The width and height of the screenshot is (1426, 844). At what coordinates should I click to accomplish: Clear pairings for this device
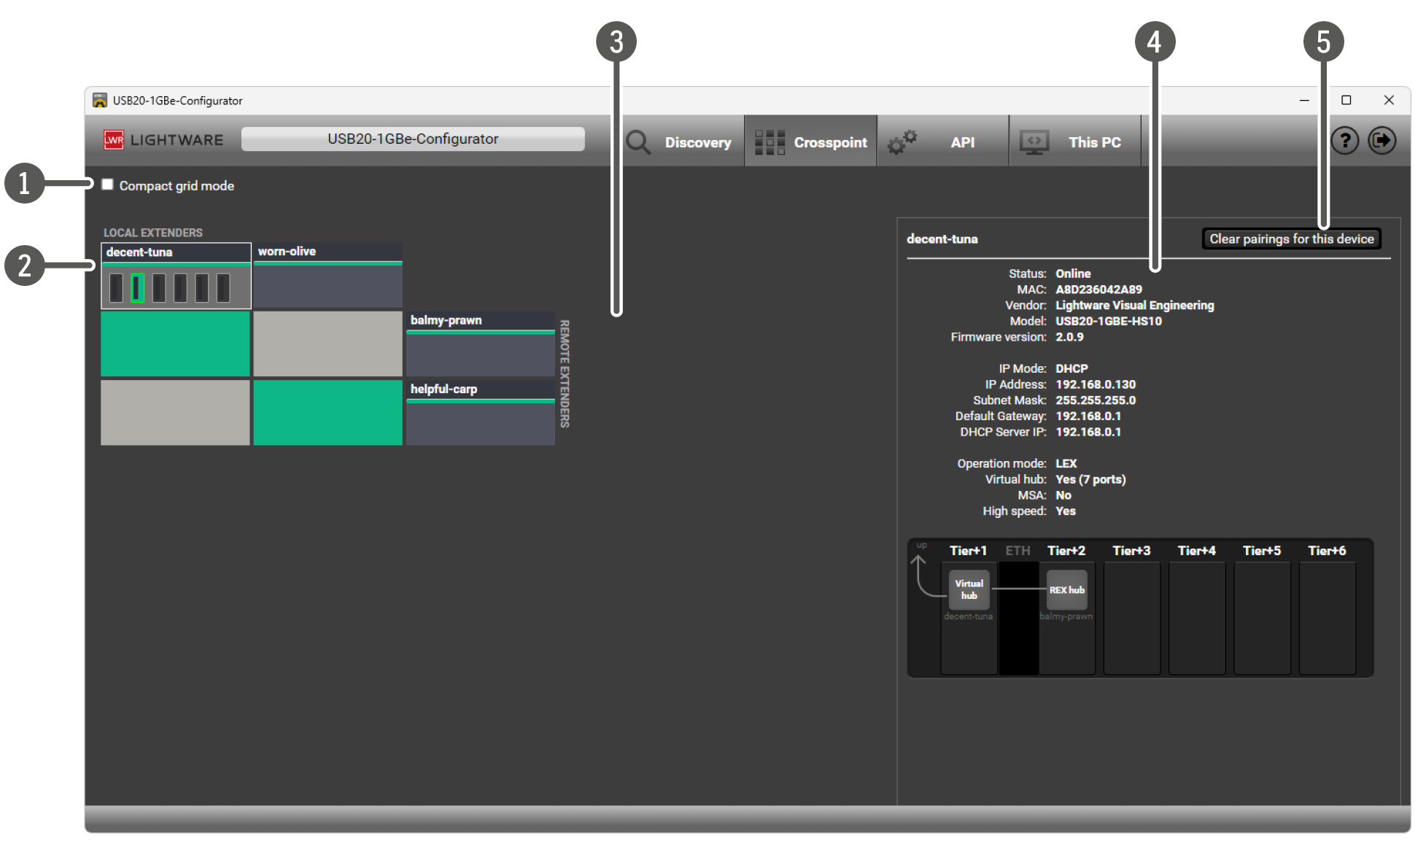[x=1291, y=239]
